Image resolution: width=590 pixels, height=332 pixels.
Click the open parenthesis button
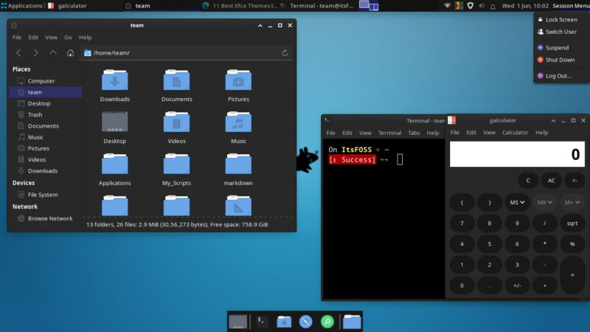click(x=462, y=202)
